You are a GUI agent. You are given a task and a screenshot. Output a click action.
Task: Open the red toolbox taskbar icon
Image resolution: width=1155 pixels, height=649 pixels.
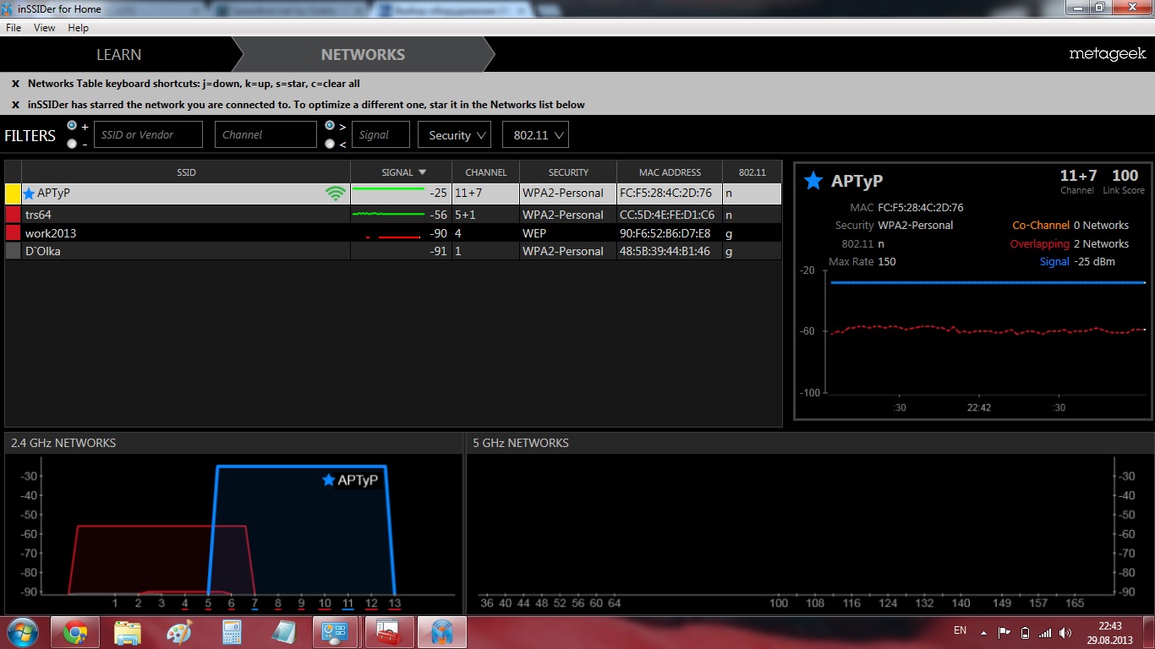coord(388,632)
